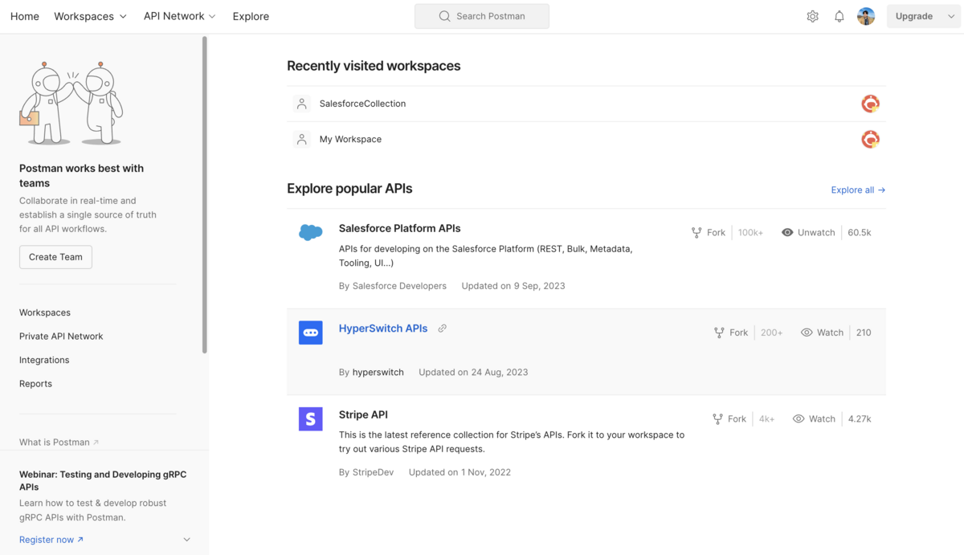Fork the Salesforce Platform APIs collection
The height and width of the screenshot is (555, 964).
[709, 232]
